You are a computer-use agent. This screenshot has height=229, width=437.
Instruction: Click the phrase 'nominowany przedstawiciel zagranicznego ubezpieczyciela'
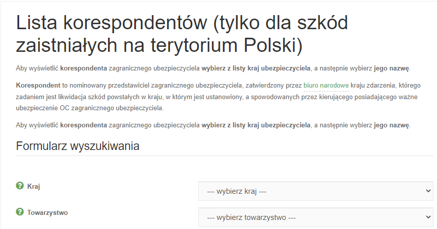tap(156, 86)
